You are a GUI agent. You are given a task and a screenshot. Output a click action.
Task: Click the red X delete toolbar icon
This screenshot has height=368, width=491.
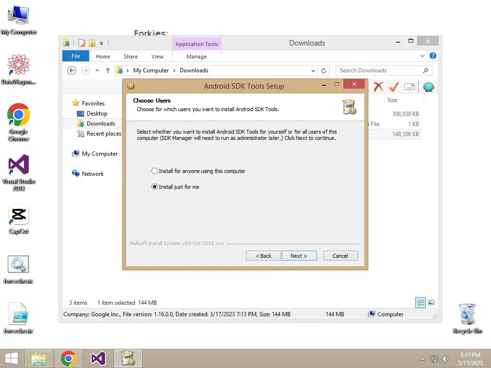[x=378, y=87]
